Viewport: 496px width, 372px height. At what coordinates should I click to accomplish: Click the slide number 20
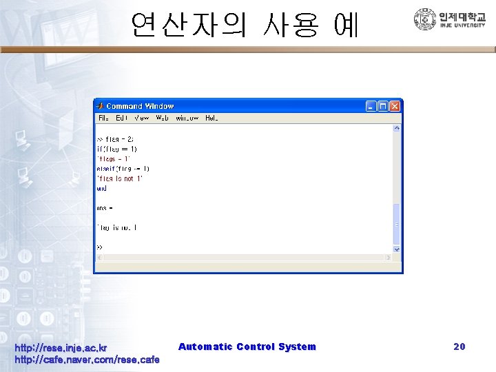coord(459,347)
